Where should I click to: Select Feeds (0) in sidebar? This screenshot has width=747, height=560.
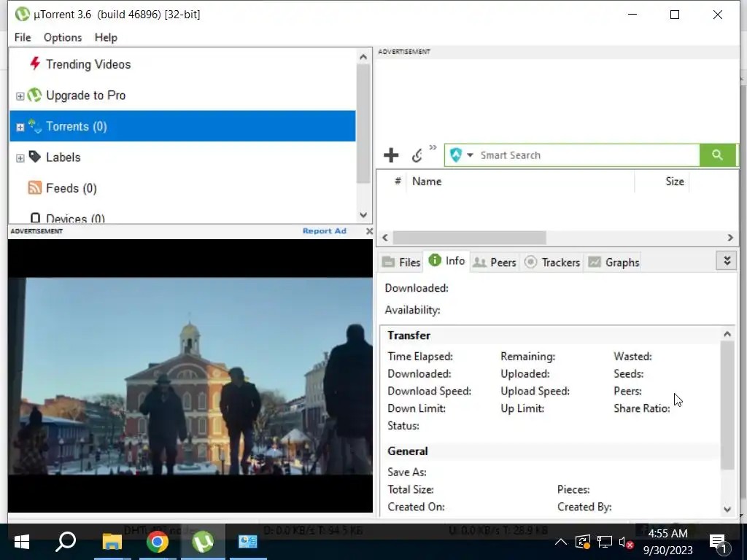tap(71, 188)
